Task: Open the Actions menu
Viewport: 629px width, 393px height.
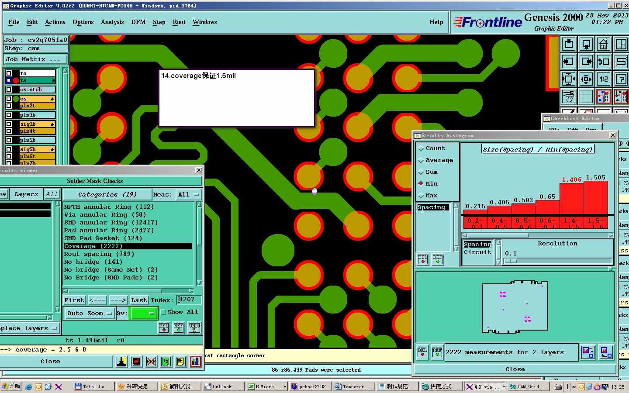Action: (55, 22)
